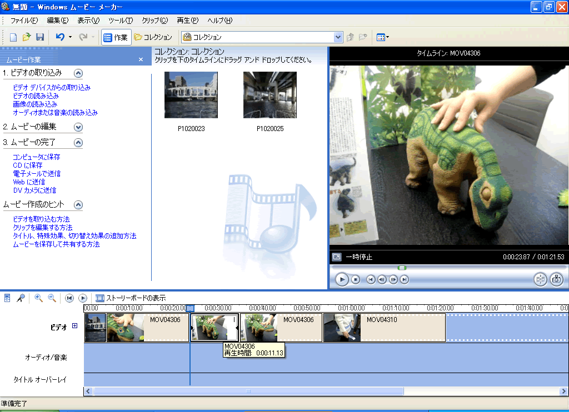Zoom in on the timeline
The height and width of the screenshot is (412, 569).
(38, 298)
